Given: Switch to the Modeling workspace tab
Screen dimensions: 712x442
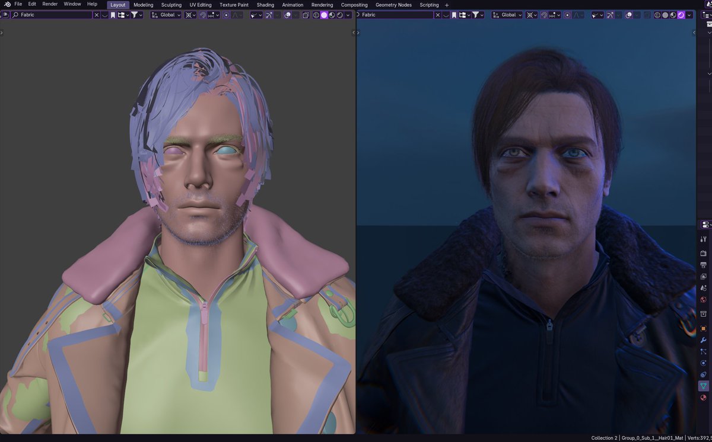Looking at the screenshot, I should pos(144,5).
